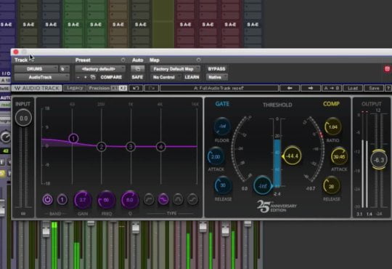
Task: Click the Full AudioTrack reset preset name field
Action: (x=219, y=88)
